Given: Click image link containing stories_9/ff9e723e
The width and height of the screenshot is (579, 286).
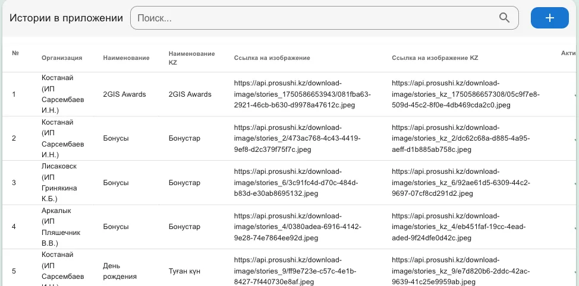Looking at the screenshot, I should click(295, 271).
